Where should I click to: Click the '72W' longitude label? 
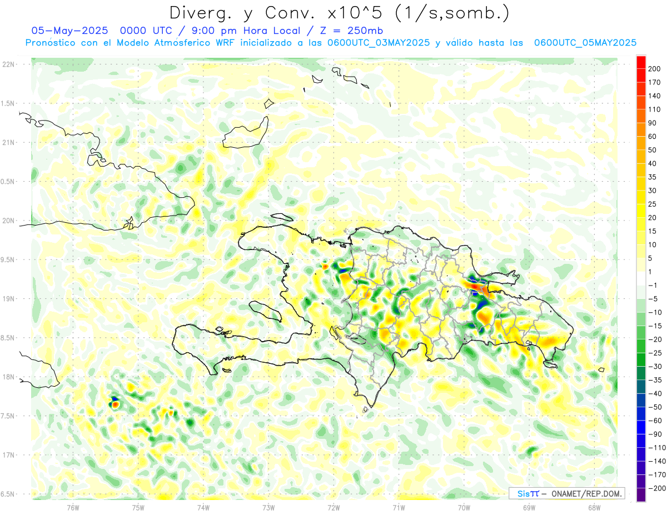[x=333, y=507]
